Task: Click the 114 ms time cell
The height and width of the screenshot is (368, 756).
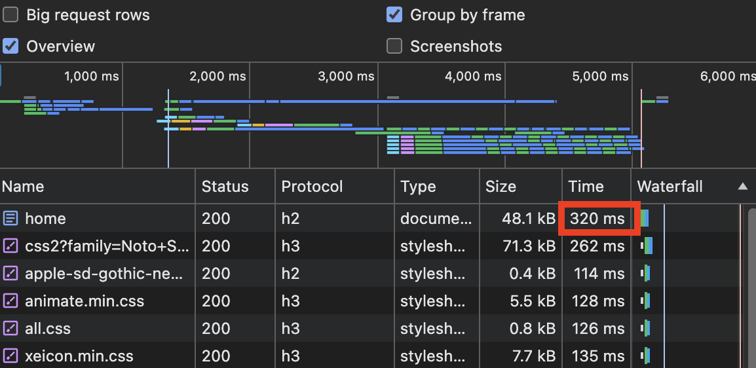Action: point(599,274)
